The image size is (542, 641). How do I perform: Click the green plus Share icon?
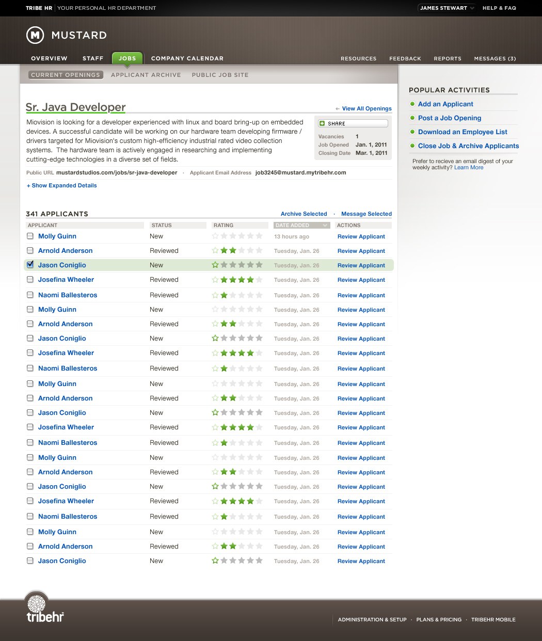tap(322, 123)
